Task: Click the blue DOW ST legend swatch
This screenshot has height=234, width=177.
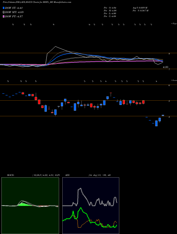Action: pos(4,8)
